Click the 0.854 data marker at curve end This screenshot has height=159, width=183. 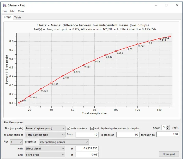click(x=170, y=36)
